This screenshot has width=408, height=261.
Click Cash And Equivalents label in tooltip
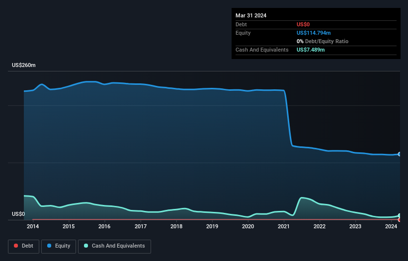click(262, 50)
